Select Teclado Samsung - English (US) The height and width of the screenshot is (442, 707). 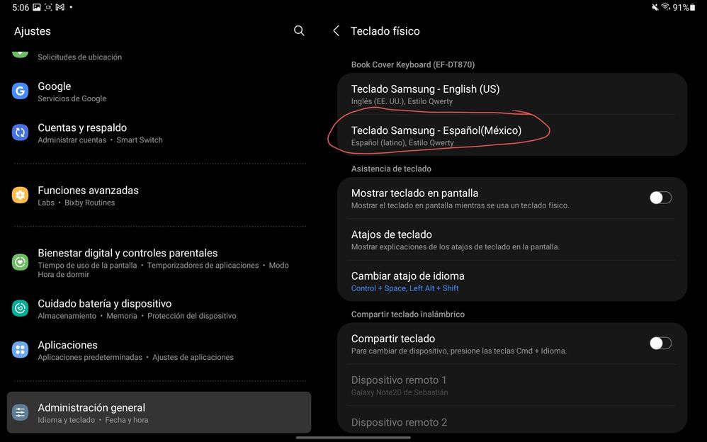(x=512, y=93)
